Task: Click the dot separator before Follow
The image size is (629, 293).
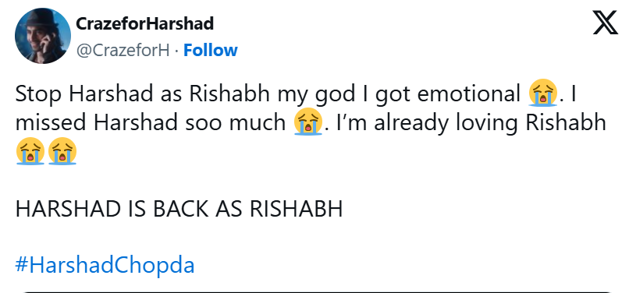Action: [176, 51]
